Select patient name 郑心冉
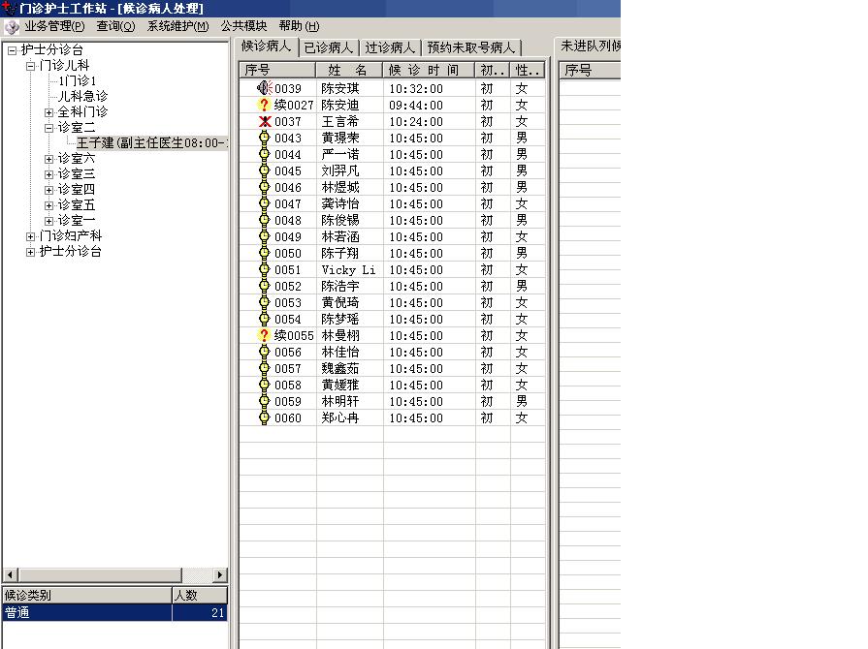This screenshot has width=868, height=649. [x=339, y=417]
